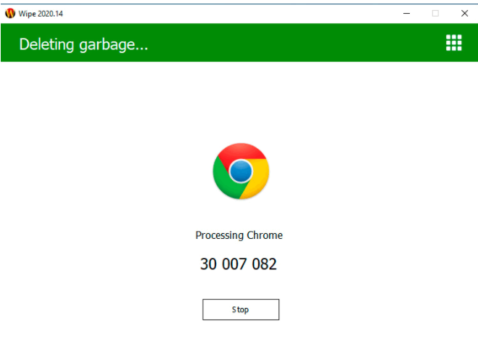Select the "Processing Chrome" status text
Image resolution: width=478 pixels, height=350 pixels.
click(x=239, y=235)
